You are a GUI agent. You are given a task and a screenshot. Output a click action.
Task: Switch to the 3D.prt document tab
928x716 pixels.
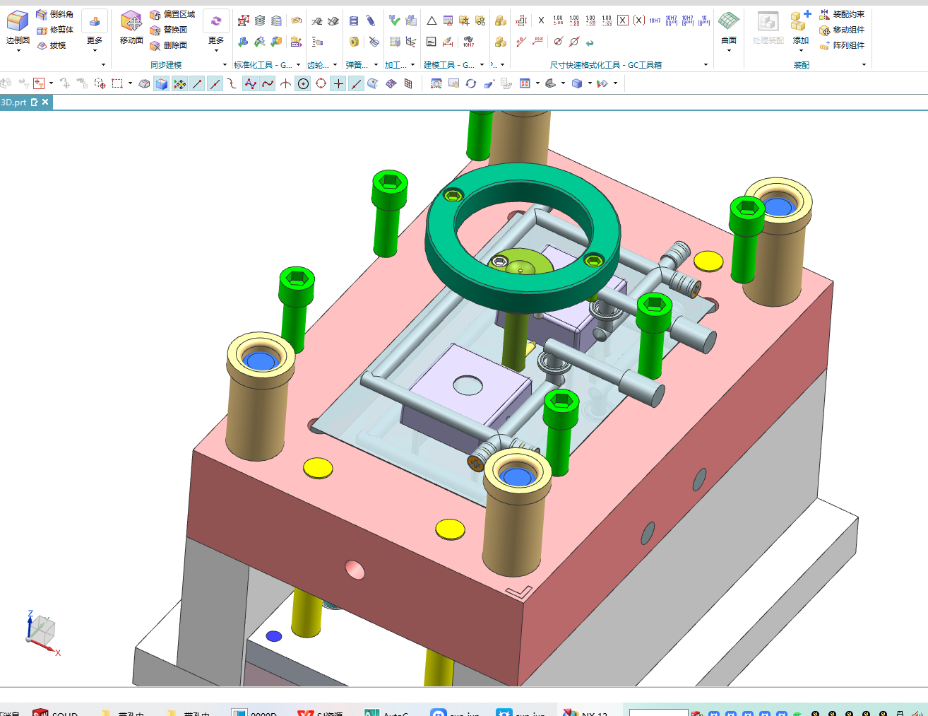coord(13,102)
